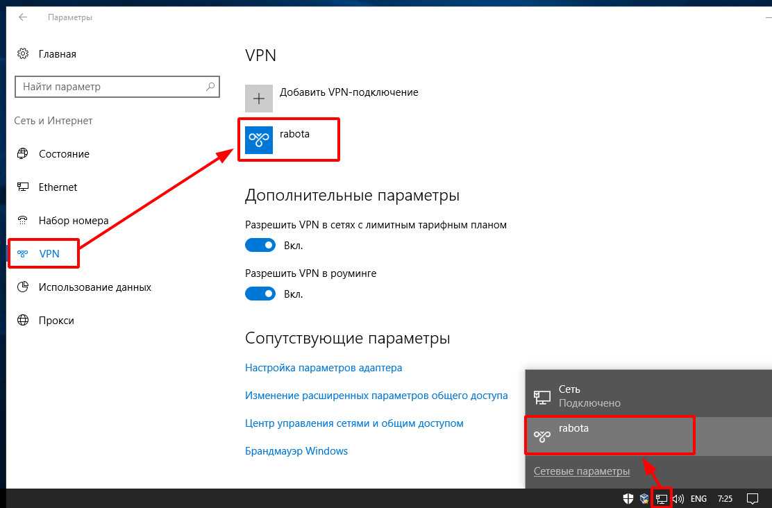
Task: Switch input language via ENG indicator
Action: (698, 499)
